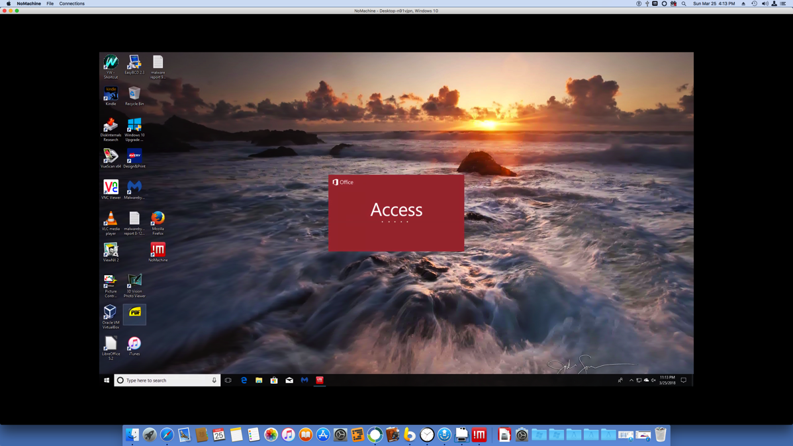Open the NoMachine desktop shortcut
The image size is (793, 446).
tap(158, 252)
